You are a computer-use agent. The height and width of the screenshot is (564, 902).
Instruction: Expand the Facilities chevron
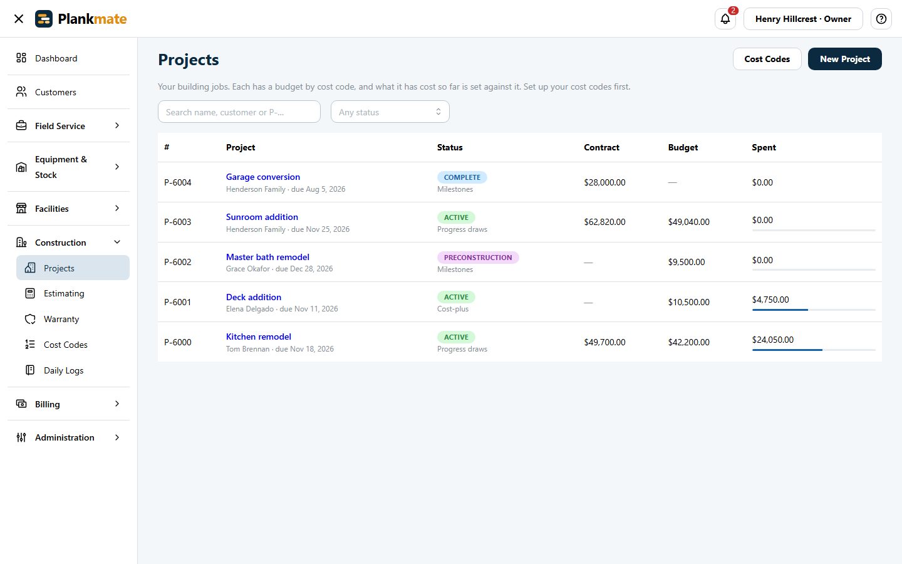click(117, 208)
